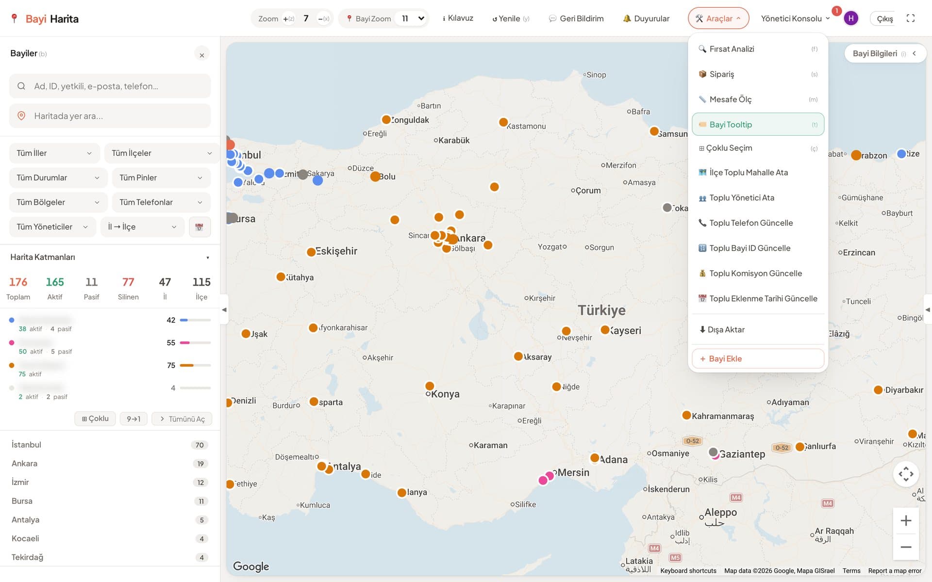Viewport: 932px width, 582px height.
Task: Click the fullscreen icon in the top bar
Action: coord(911,18)
